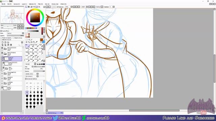
Task: Click the blue background color swatch
Action: click(44, 42)
